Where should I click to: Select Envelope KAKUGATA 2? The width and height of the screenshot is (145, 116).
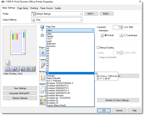[x=70, y=85]
